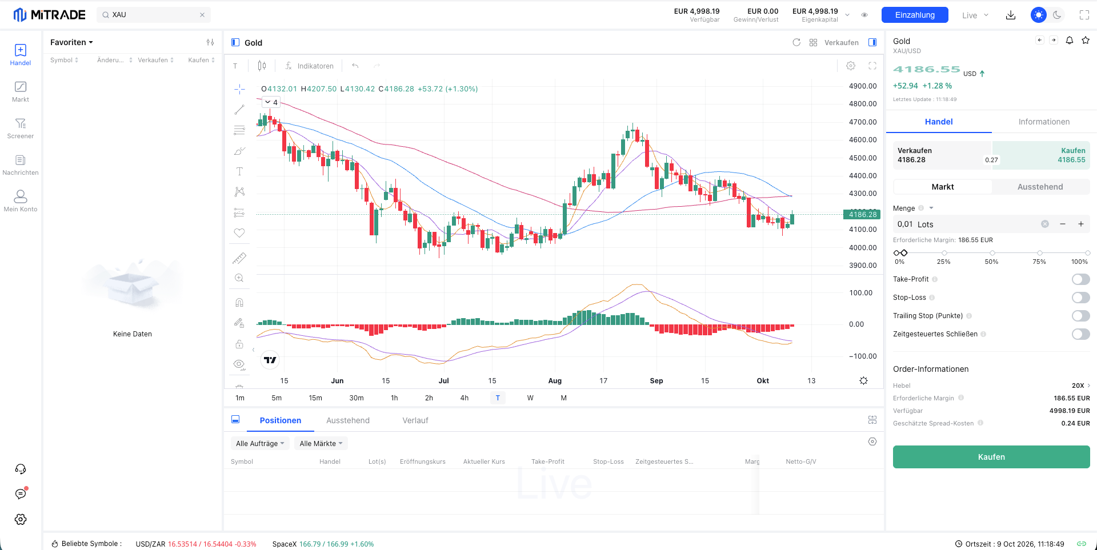Image resolution: width=1097 pixels, height=550 pixels.
Task: Select the 4h timeframe
Action: pos(465,398)
